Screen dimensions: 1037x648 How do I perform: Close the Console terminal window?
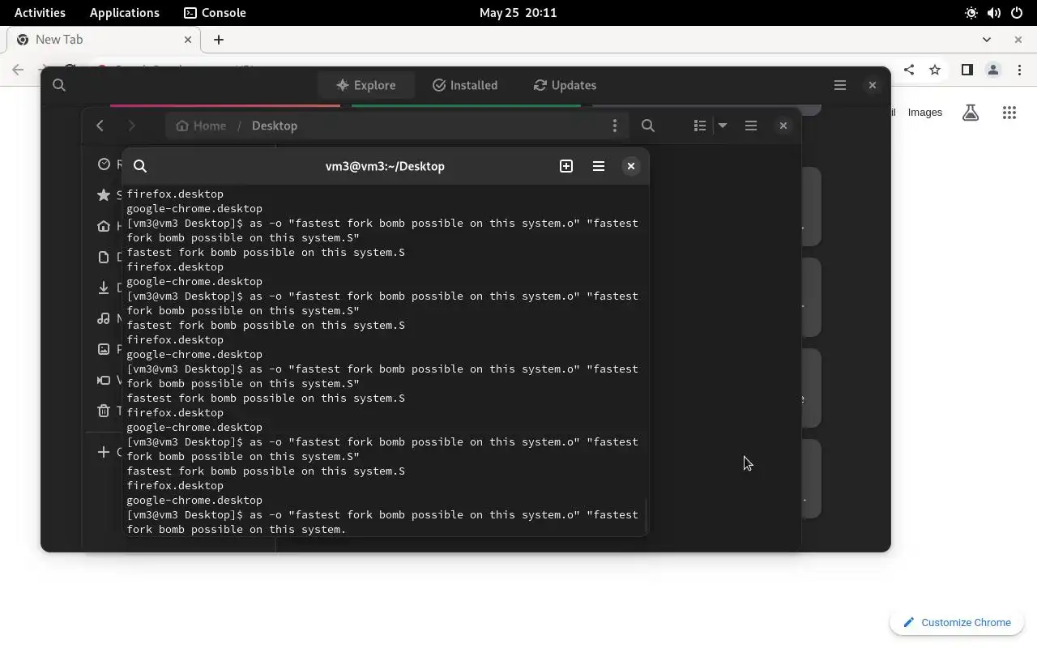coord(631,166)
